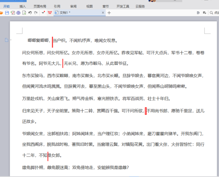The width and height of the screenshot is (219, 177).
Task: Click the text 壮士十年归
Action: pyautogui.click(x=158, y=99)
